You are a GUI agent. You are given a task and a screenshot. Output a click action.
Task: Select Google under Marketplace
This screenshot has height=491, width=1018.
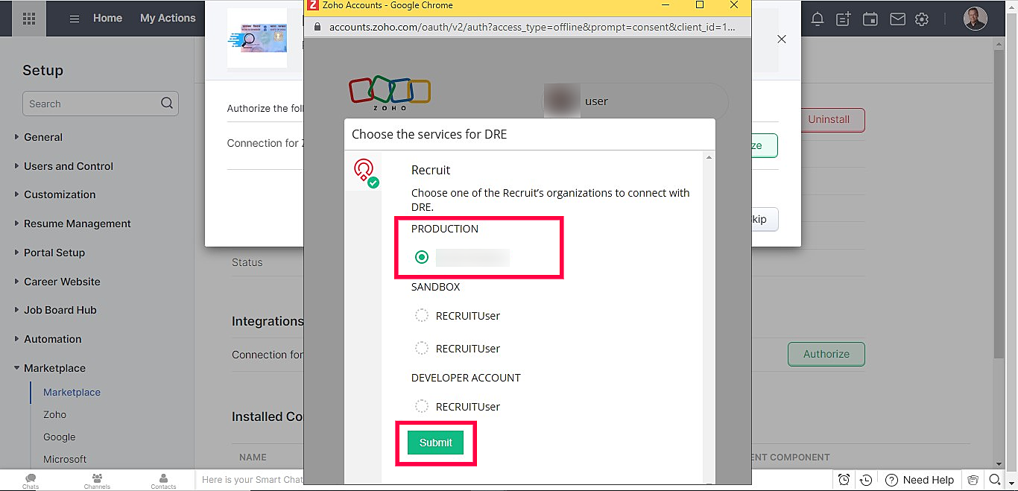[59, 437]
